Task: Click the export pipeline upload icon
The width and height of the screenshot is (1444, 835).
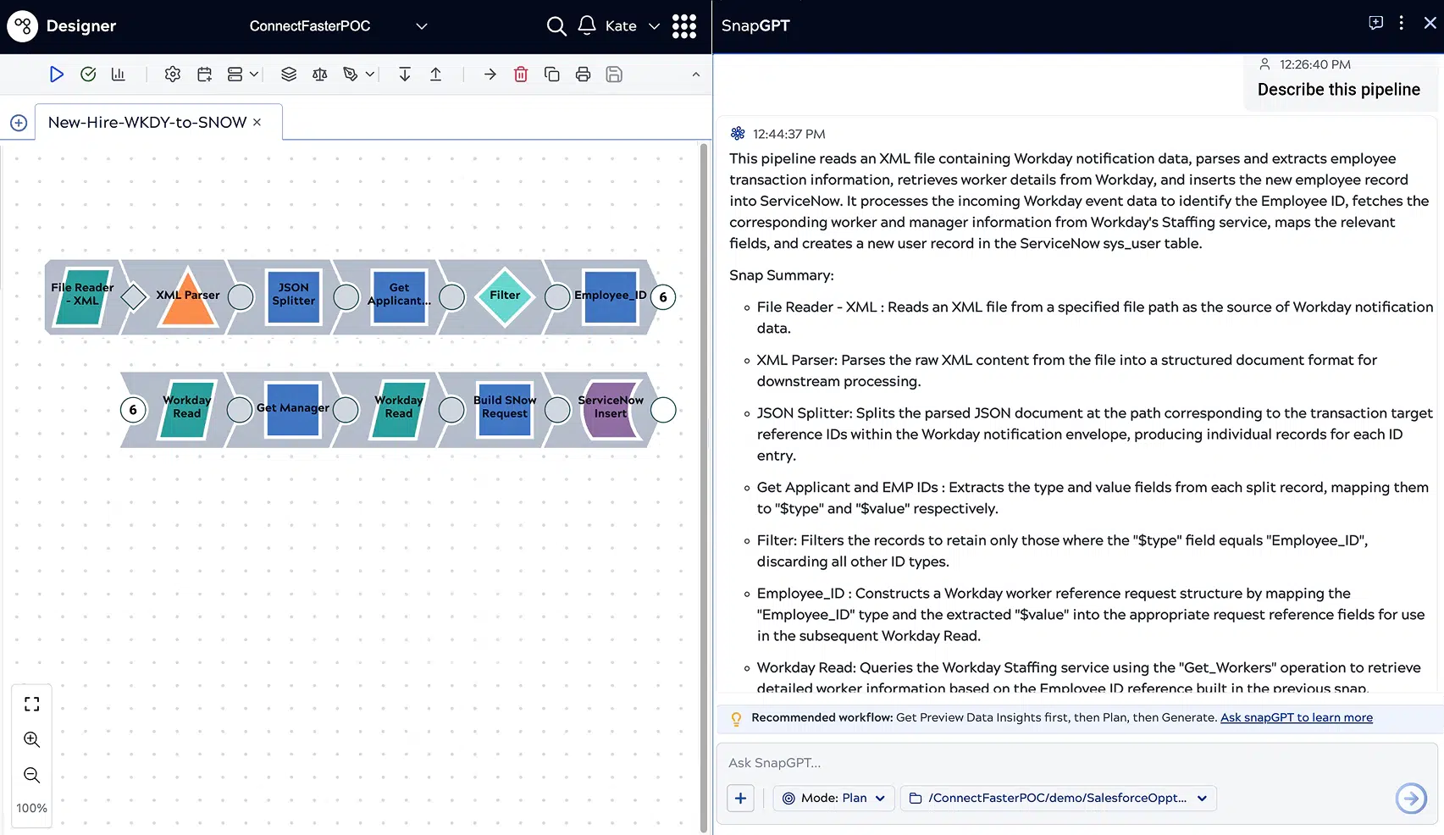Action: tap(435, 75)
